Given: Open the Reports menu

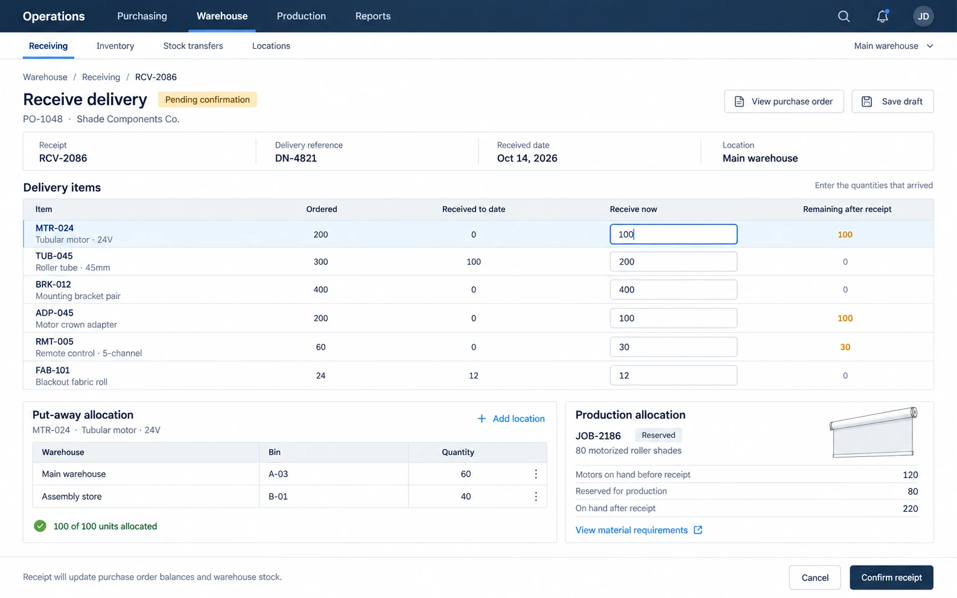Looking at the screenshot, I should (x=373, y=16).
